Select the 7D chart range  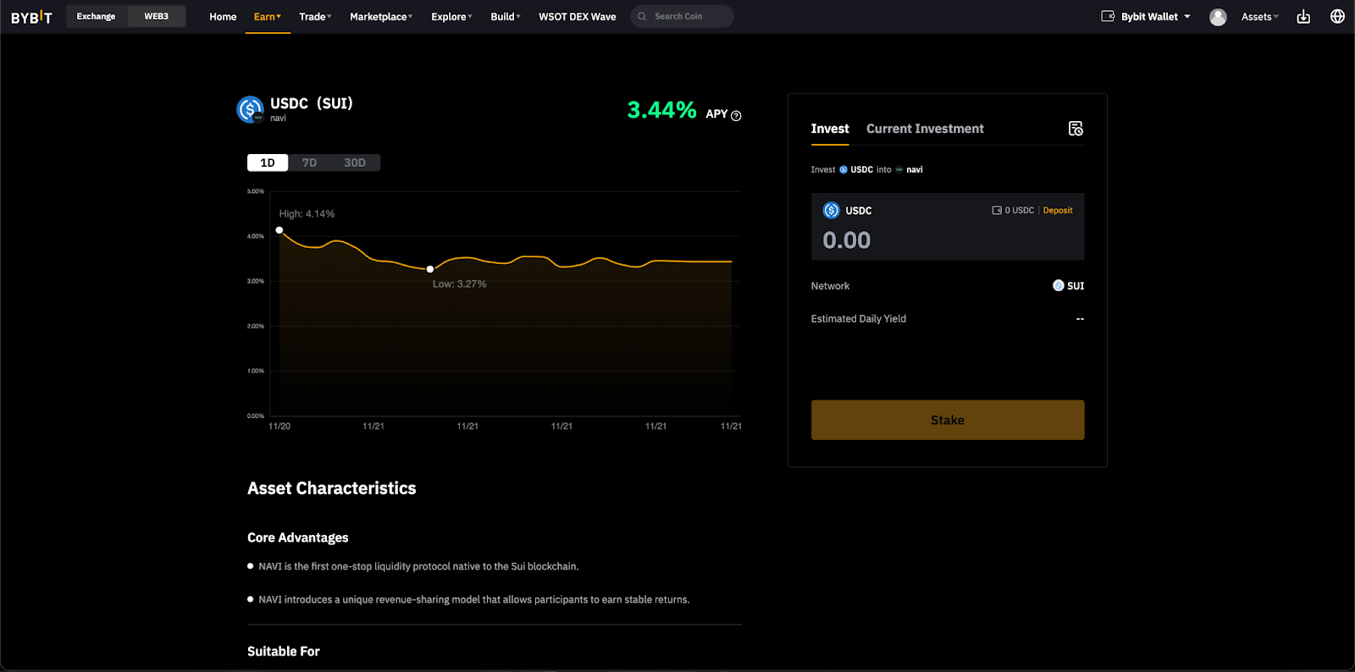pyautogui.click(x=310, y=162)
